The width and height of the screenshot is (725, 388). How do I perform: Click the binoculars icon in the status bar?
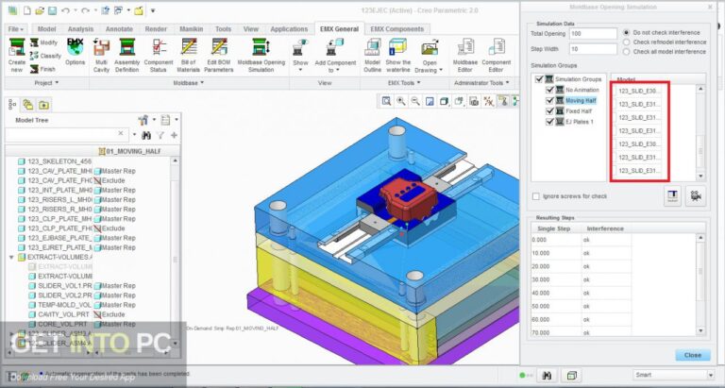547,375
